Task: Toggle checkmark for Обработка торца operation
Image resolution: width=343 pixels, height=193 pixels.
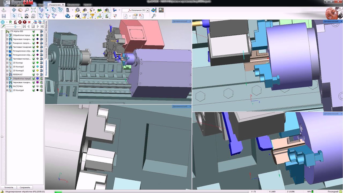Action: click(34, 35)
